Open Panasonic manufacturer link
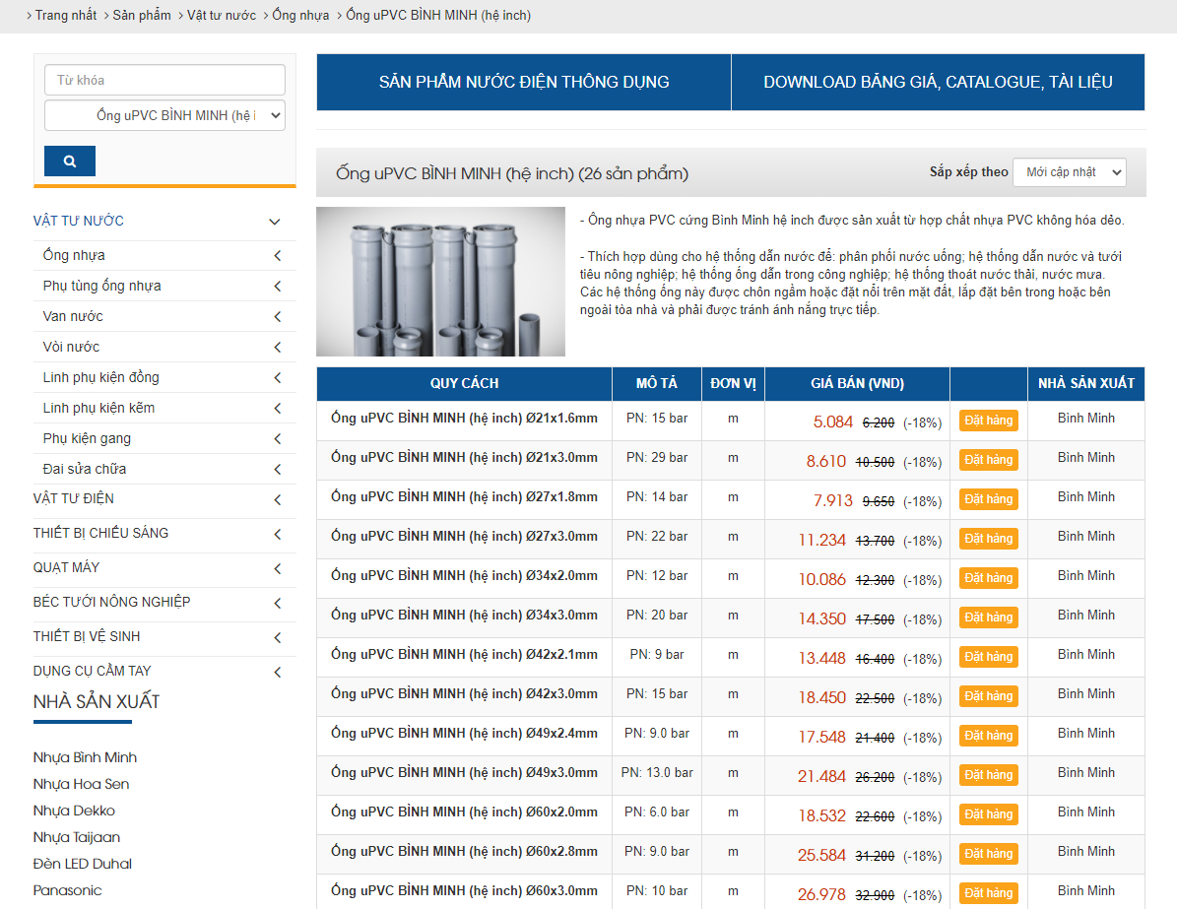The image size is (1177, 909). tap(68, 890)
